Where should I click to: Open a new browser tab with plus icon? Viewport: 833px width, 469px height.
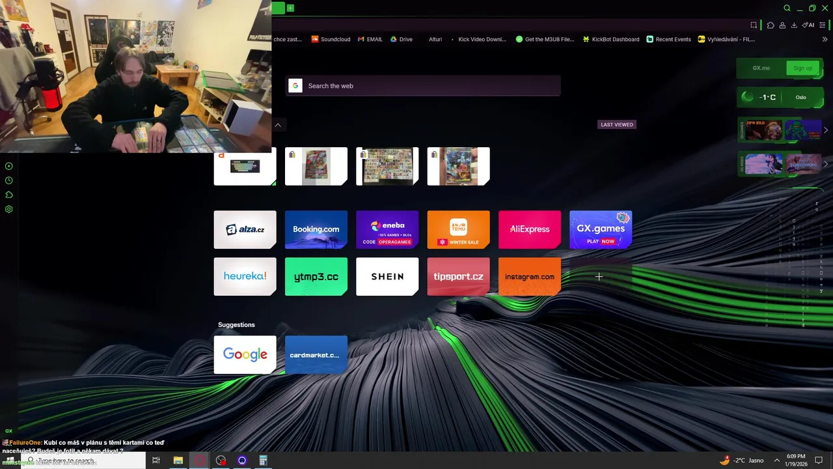[290, 8]
